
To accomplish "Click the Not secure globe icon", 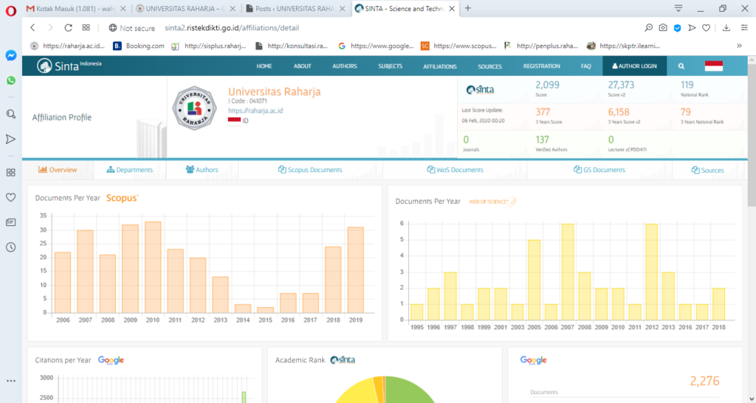I will point(113,28).
